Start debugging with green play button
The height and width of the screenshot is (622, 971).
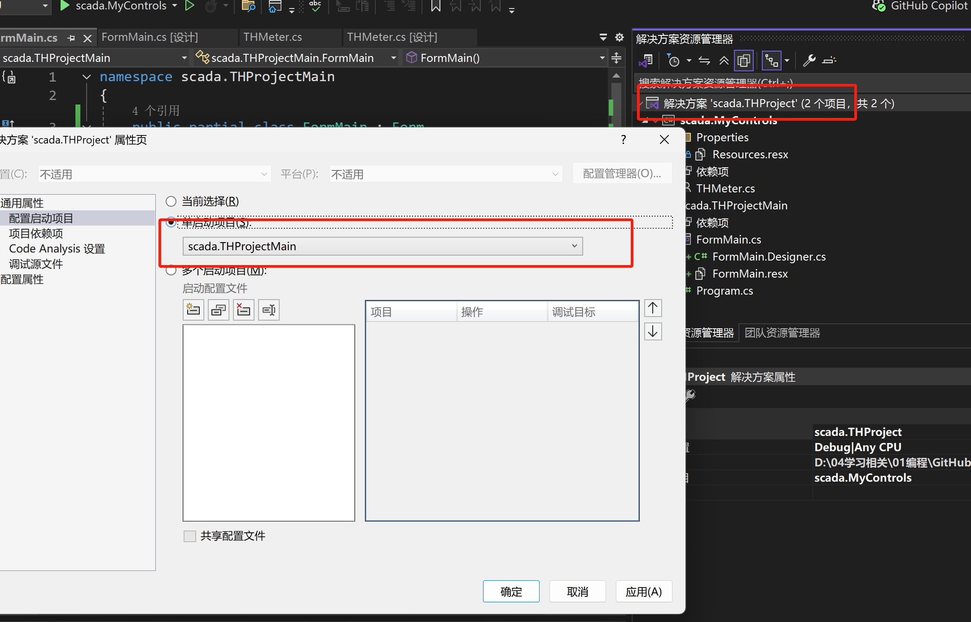(x=65, y=6)
